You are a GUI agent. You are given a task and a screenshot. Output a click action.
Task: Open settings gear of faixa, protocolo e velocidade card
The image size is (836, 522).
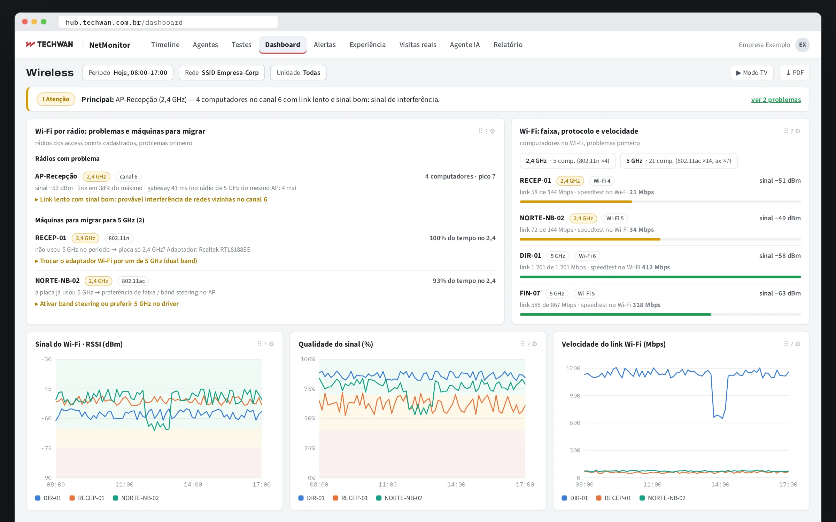798,131
